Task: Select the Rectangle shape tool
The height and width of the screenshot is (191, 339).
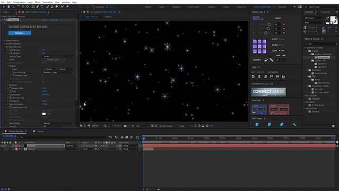Action: (33, 7)
